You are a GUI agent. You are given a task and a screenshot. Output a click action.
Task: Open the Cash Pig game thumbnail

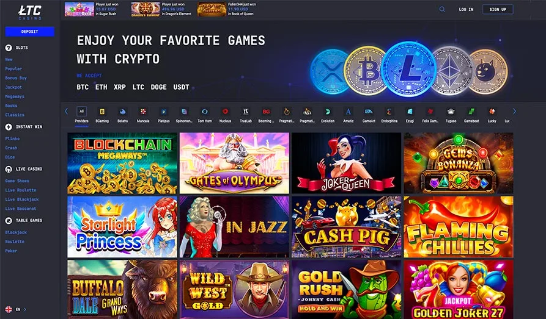coord(347,227)
